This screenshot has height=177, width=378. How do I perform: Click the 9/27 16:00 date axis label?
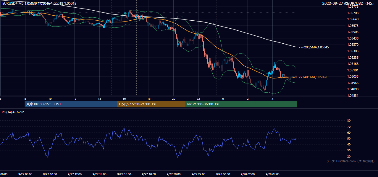click(x=124, y=174)
